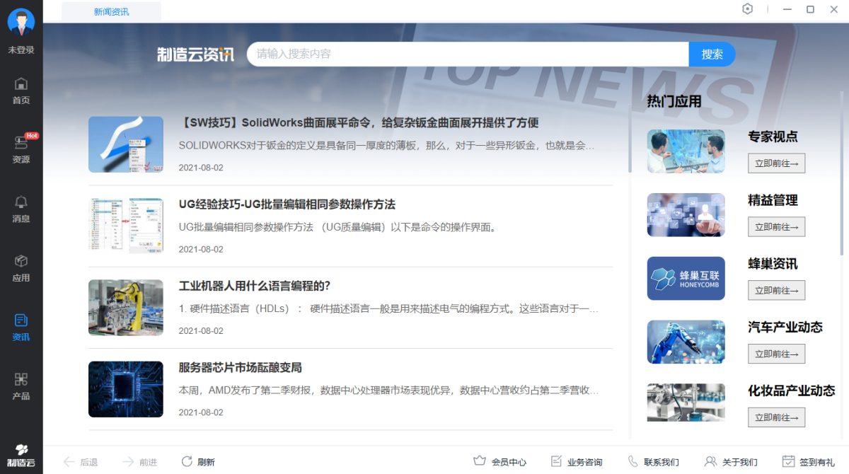
Task: Click the blue 搜索 button
Action: click(x=712, y=54)
